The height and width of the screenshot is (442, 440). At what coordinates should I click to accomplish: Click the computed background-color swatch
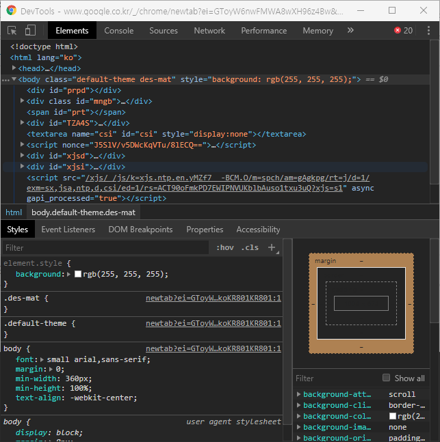coord(393,416)
